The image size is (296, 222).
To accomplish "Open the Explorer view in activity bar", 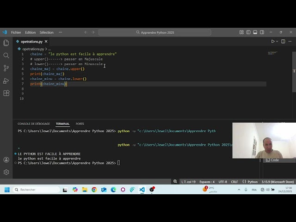I will coord(6,43).
